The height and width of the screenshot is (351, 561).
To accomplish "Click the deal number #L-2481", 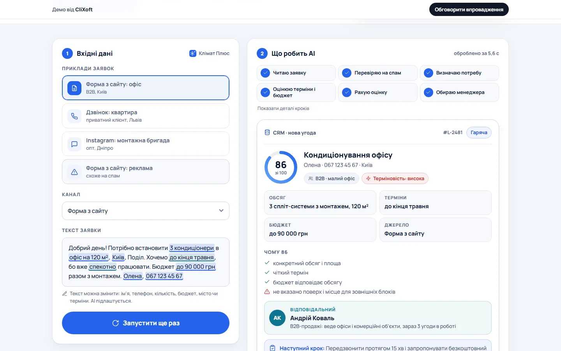I will point(453,133).
